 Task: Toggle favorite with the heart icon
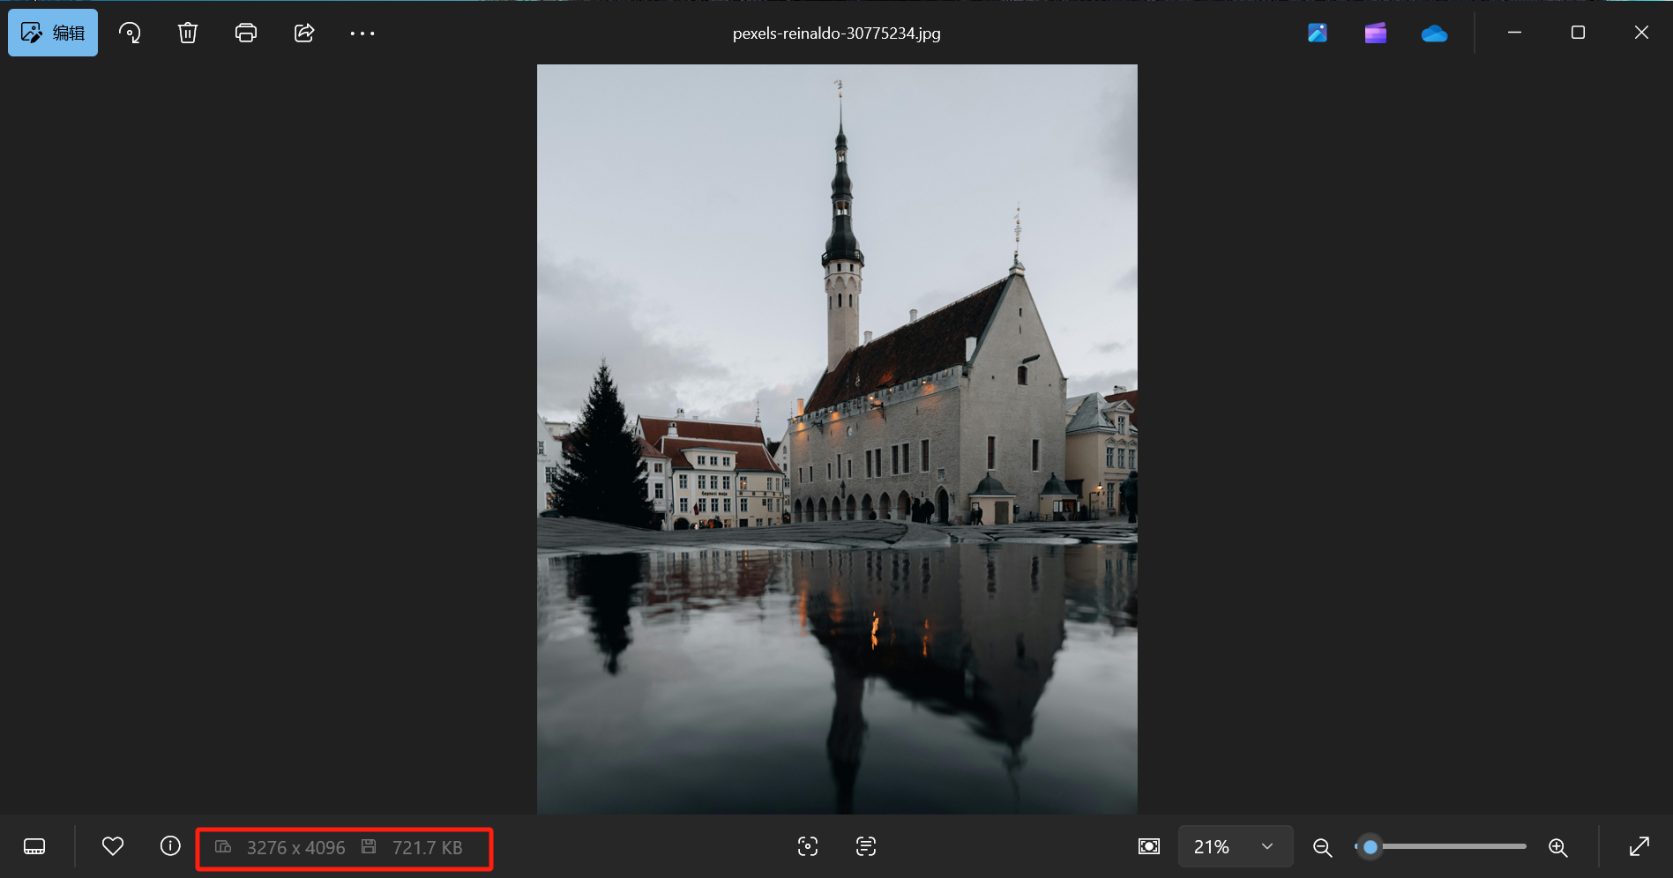[113, 846]
